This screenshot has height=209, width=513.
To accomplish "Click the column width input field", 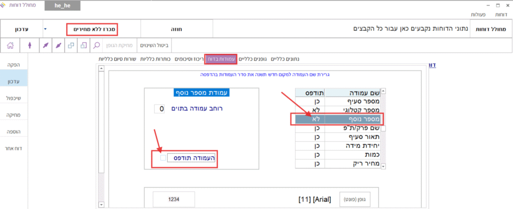I will [159, 108].
